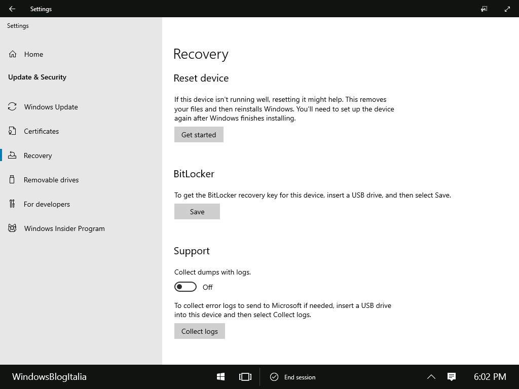Viewport: 519px width, 389px height.
Task: Click the Recovery icon in the sidebar
Action: click(x=12, y=155)
